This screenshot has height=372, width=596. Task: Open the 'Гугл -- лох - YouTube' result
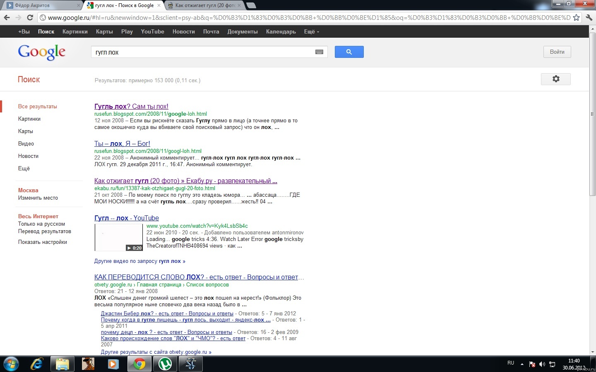tap(127, 218)
